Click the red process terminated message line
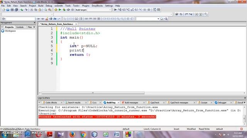Viewport: 247px width, 138px height. pos(97,117)
